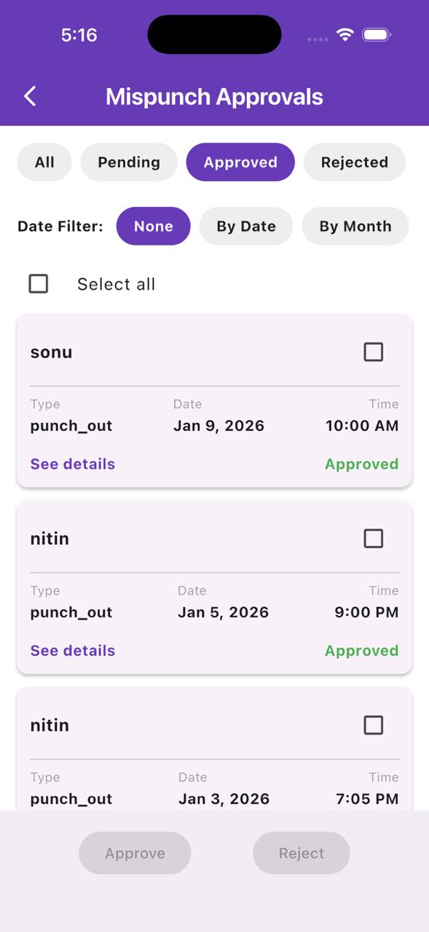The width and height of the screenshot is (429, 932).
Task: Click the Wi-Fi icon in status bar
Action: point(344,33)
